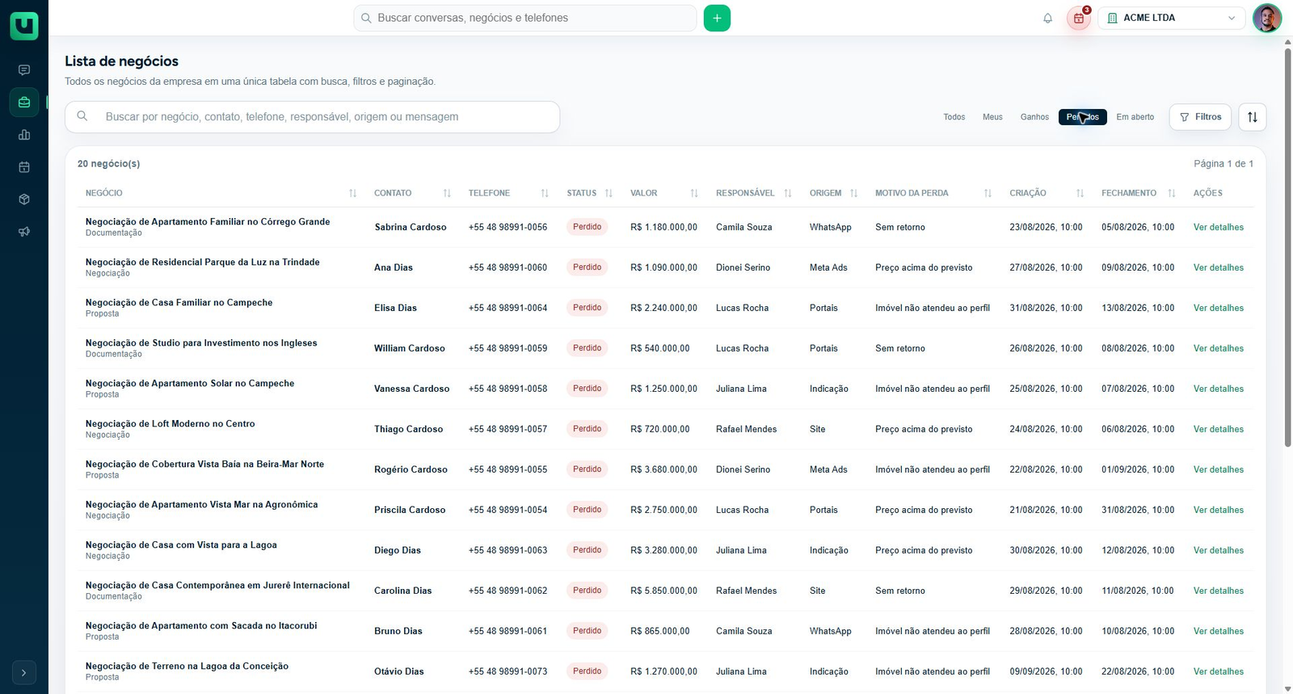Sort table by CRIAÇÃO column arrows

1080,193
